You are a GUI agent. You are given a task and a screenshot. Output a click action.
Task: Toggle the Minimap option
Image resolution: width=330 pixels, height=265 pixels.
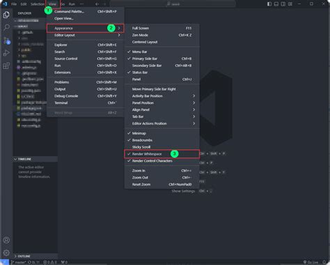[162, 133]
